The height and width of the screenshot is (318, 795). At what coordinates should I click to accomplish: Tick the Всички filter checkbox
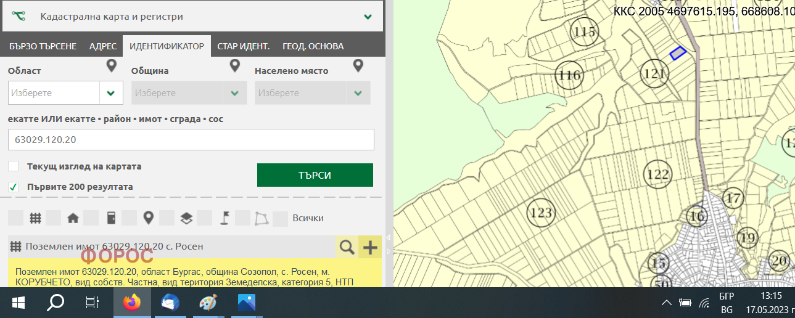281,218
